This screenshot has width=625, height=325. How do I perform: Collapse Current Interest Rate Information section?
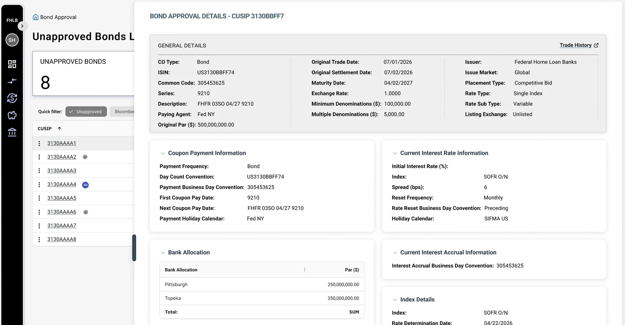click(395, 153)
